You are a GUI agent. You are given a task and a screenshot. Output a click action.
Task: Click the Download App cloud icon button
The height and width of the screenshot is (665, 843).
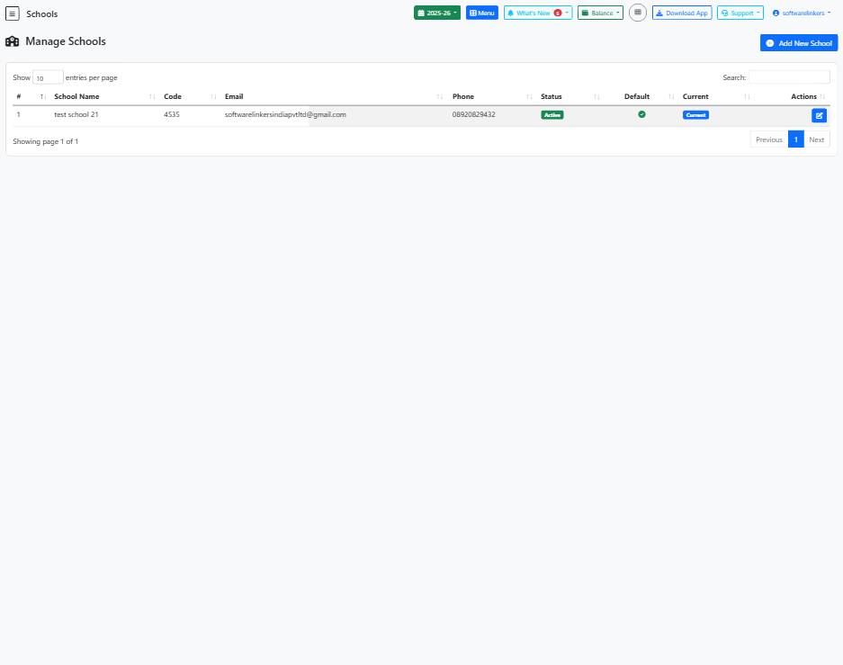[x=659, y=13]
